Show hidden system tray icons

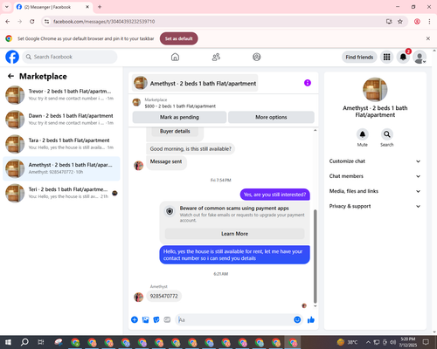[368, 342]
